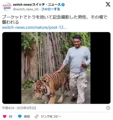113x120 pixels.
Task: Open the Switch News profile avatar
Action: 7,7
